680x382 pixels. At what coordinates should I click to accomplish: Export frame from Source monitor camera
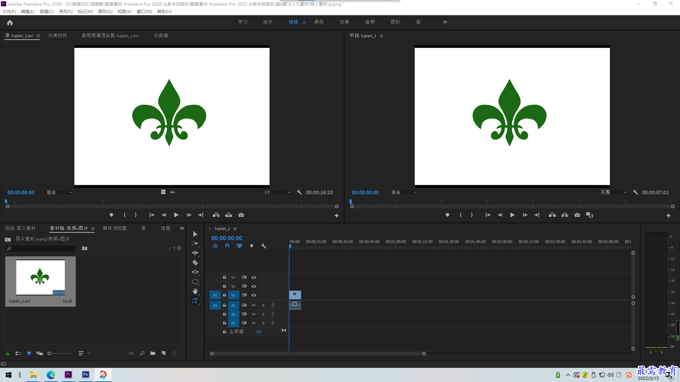241,215
